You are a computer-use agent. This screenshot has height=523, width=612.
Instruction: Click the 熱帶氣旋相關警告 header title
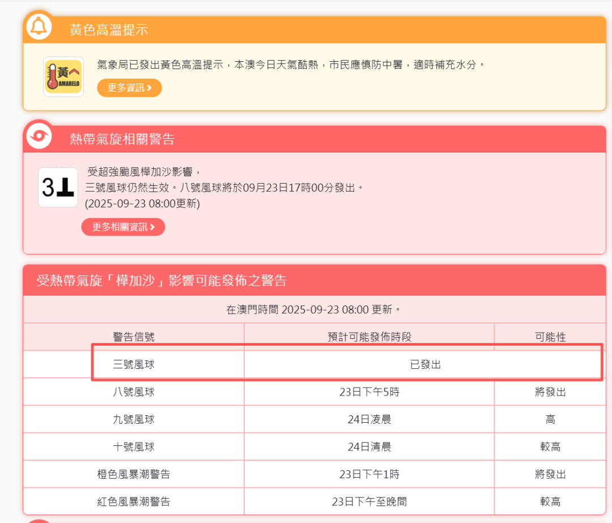coord(122,139)
